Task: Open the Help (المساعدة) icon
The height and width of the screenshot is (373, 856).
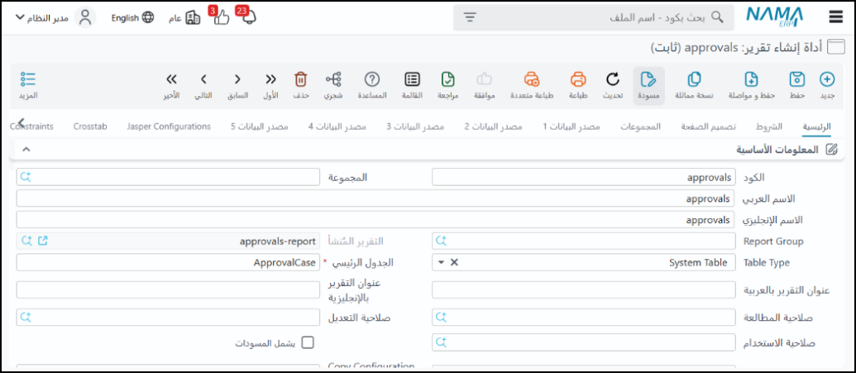Action: coord(372,80)
